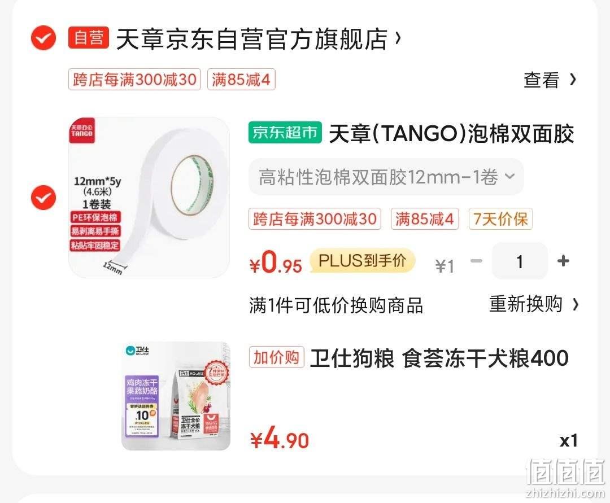Tap the red 自营 badge icon

[88, 38]
